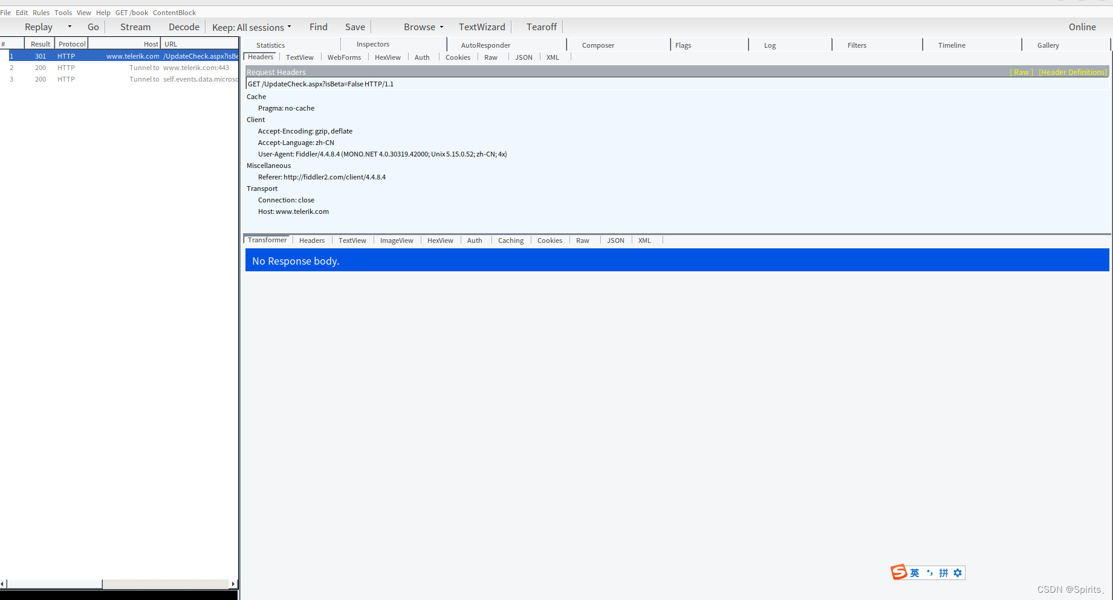This screenshot has width=1113, height=600.
Task: Open the Browse dropdown arrow
Action: coord(441,27)
